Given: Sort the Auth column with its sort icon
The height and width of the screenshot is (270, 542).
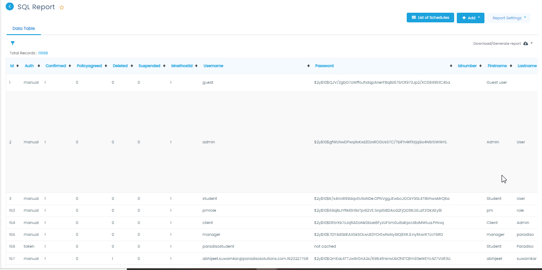Looking at the screenshot, I should (39, 66).
